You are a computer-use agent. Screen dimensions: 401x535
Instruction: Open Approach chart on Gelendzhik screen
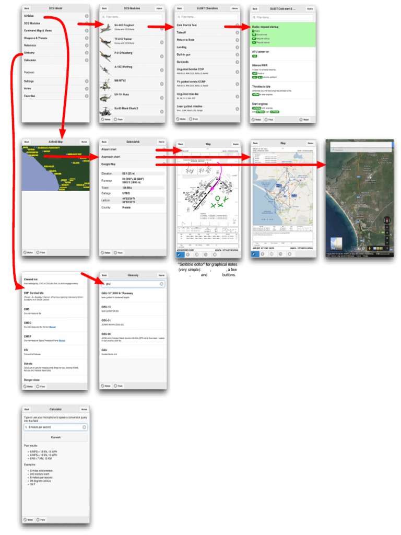132,157
